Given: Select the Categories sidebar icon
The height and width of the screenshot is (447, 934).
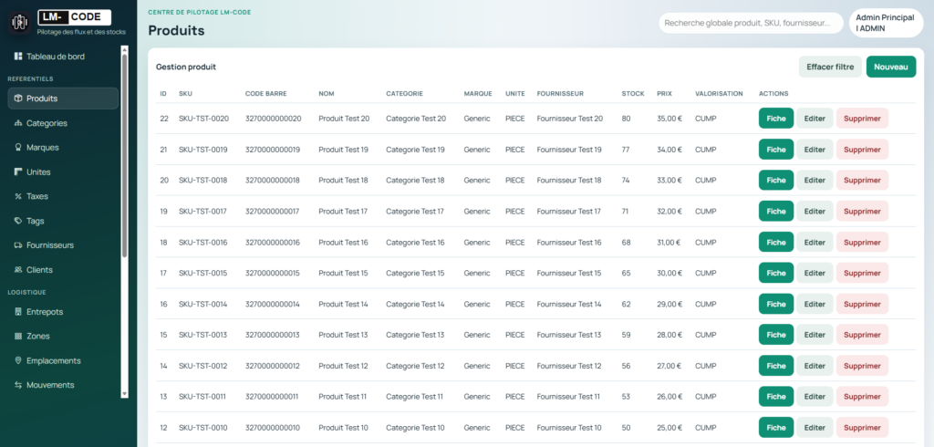Looking at the screenshot, I should tap(18, 123).
